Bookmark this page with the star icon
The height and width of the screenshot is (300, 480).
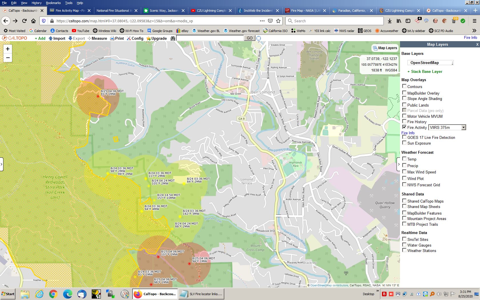coord(278,21)
